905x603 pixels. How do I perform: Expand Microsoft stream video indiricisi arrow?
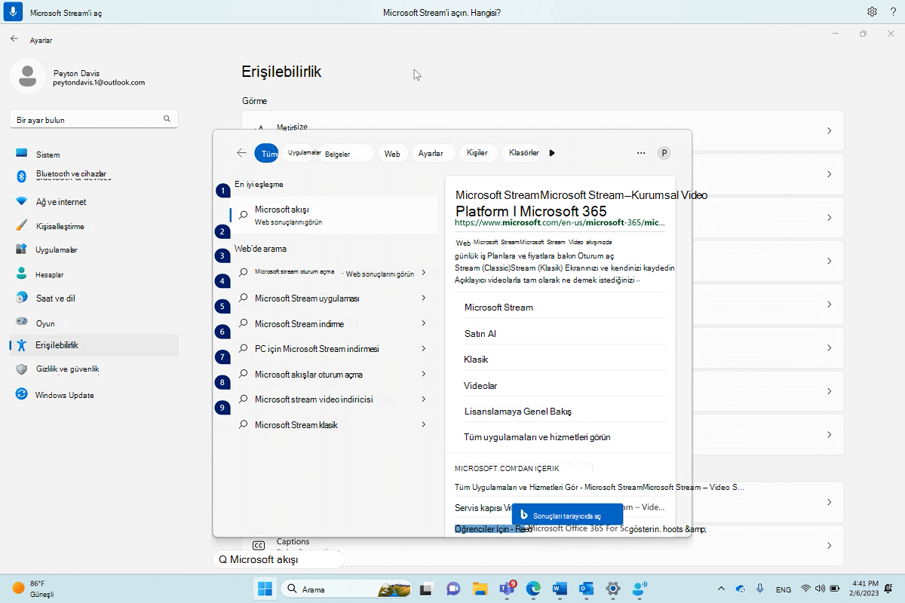[424, 399]
